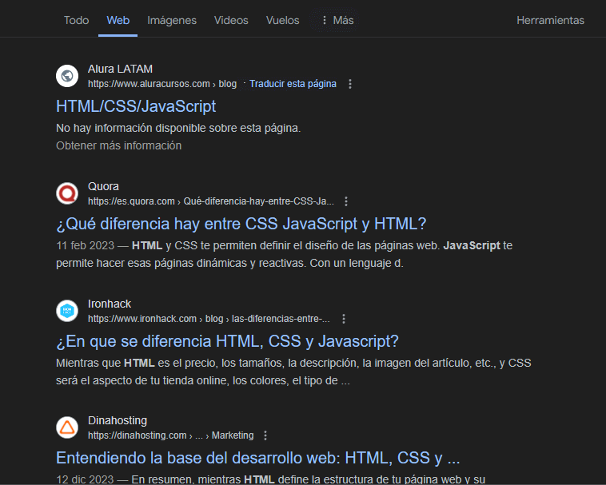Click the dinahosting.com Marketing URL breadcrumb

point(170,435)
